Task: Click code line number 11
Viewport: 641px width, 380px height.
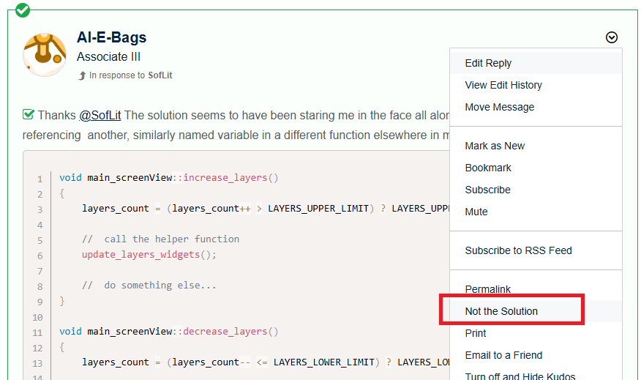Action: tap(37, 333)
